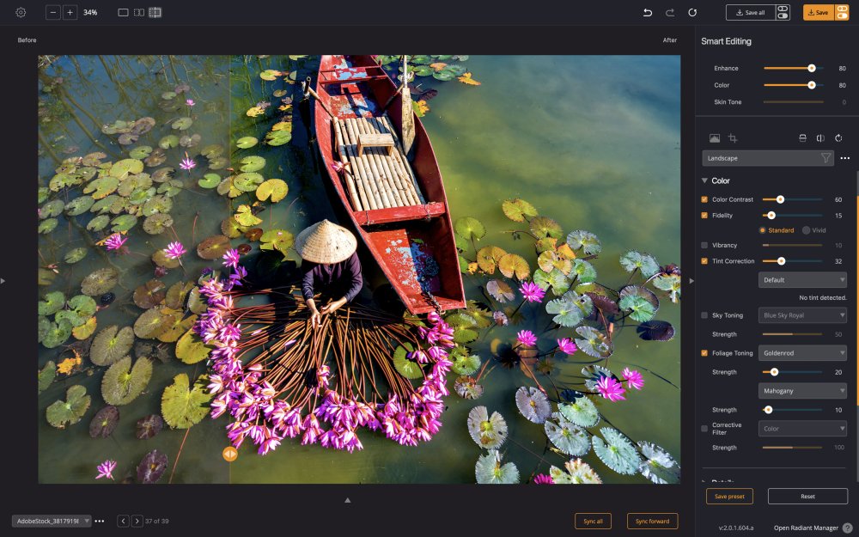This screenshot has height=537, width=859.
Task: Collapse the right editing panel arrow
Action: click(691, 281)
